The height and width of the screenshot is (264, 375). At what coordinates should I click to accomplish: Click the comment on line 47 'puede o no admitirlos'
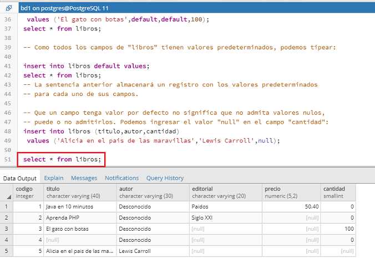[x=176, y=122]
